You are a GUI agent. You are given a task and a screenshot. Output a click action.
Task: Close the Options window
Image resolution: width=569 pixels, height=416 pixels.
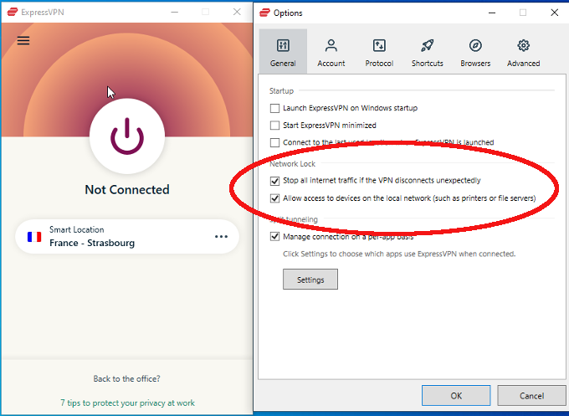coord(554,13)
